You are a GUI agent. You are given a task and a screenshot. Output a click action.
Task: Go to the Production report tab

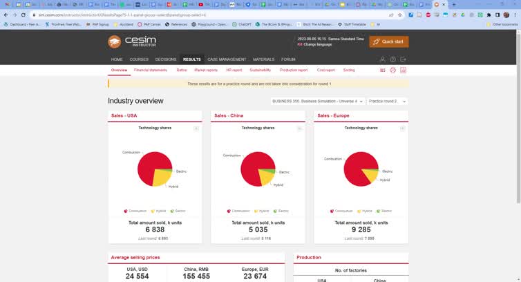(294, 70)
